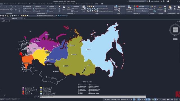Paste from clipboard (Вставить)
The height and width of the screenshot is (101, 180).
point(170,8)
